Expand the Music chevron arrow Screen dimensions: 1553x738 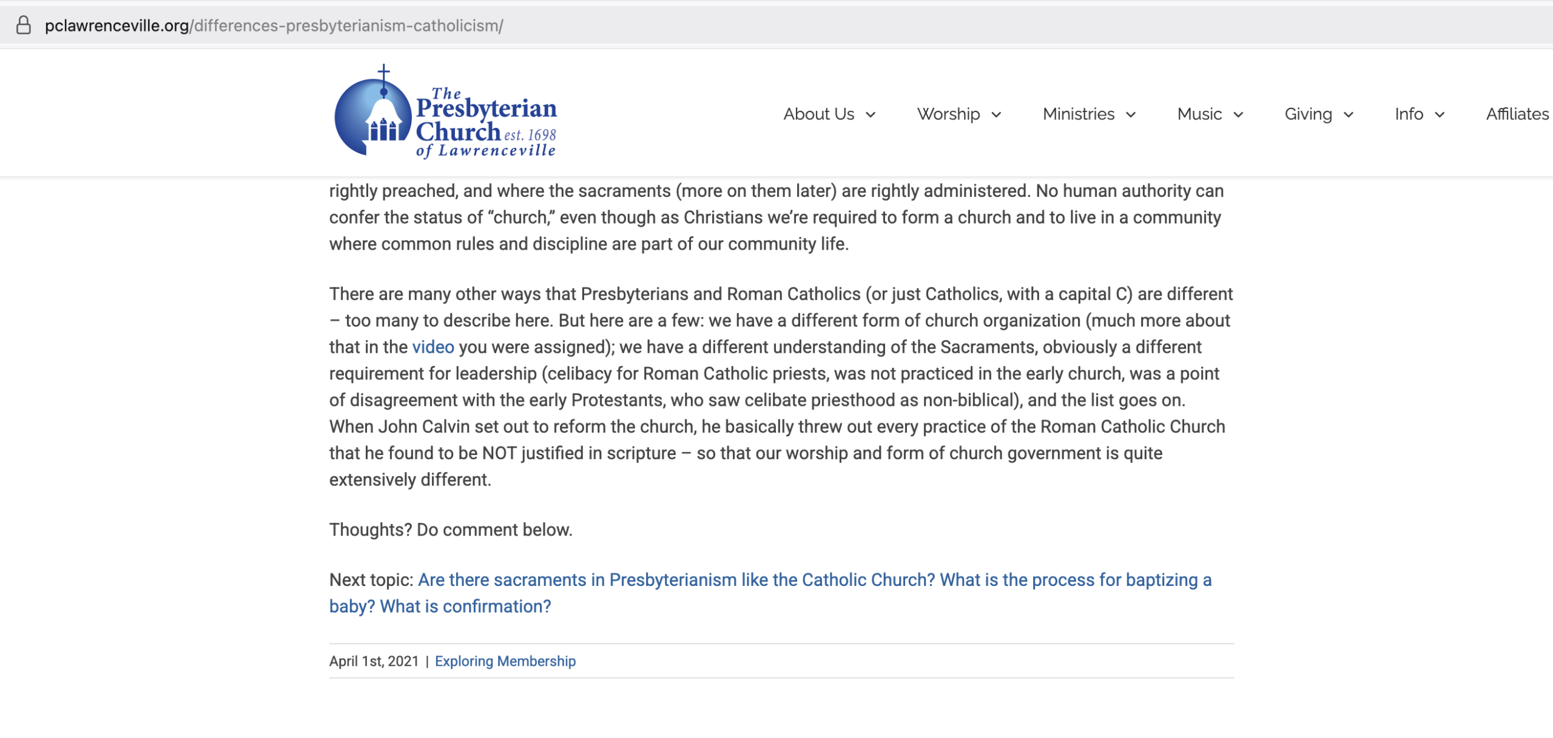[1238, 115]
